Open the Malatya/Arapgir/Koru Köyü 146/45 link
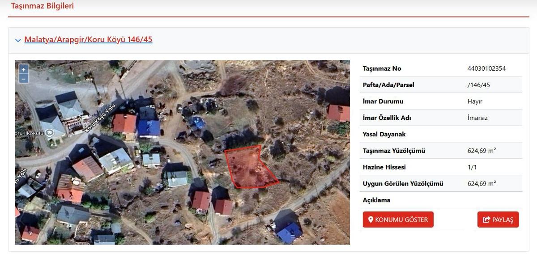Image resolution: width=537 pixels, height=258 pixels. 88,39
